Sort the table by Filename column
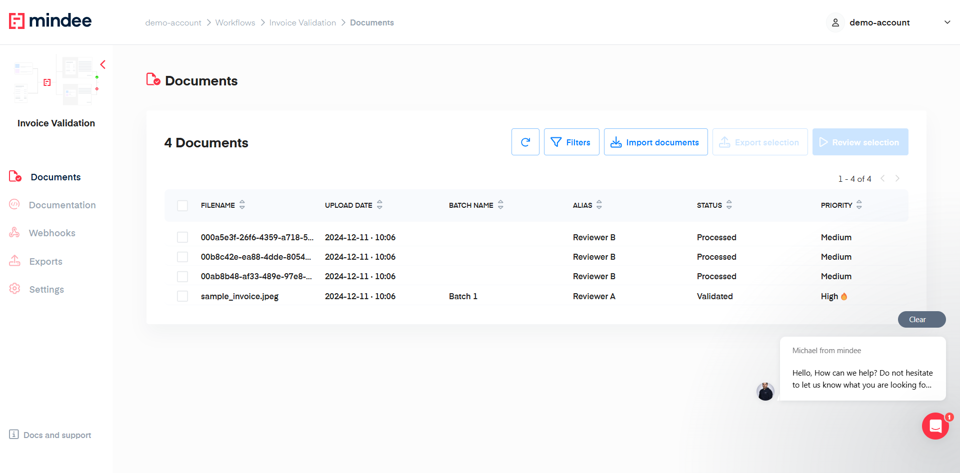 242,205
